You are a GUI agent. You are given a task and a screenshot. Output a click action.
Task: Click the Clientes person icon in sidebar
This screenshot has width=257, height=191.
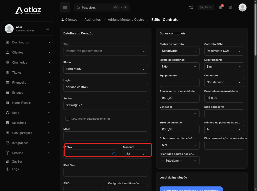(x=8, y=52)
